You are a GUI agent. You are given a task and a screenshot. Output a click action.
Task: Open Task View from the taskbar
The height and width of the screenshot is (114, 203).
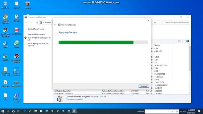pyautogui.click(x=19, y=111)
